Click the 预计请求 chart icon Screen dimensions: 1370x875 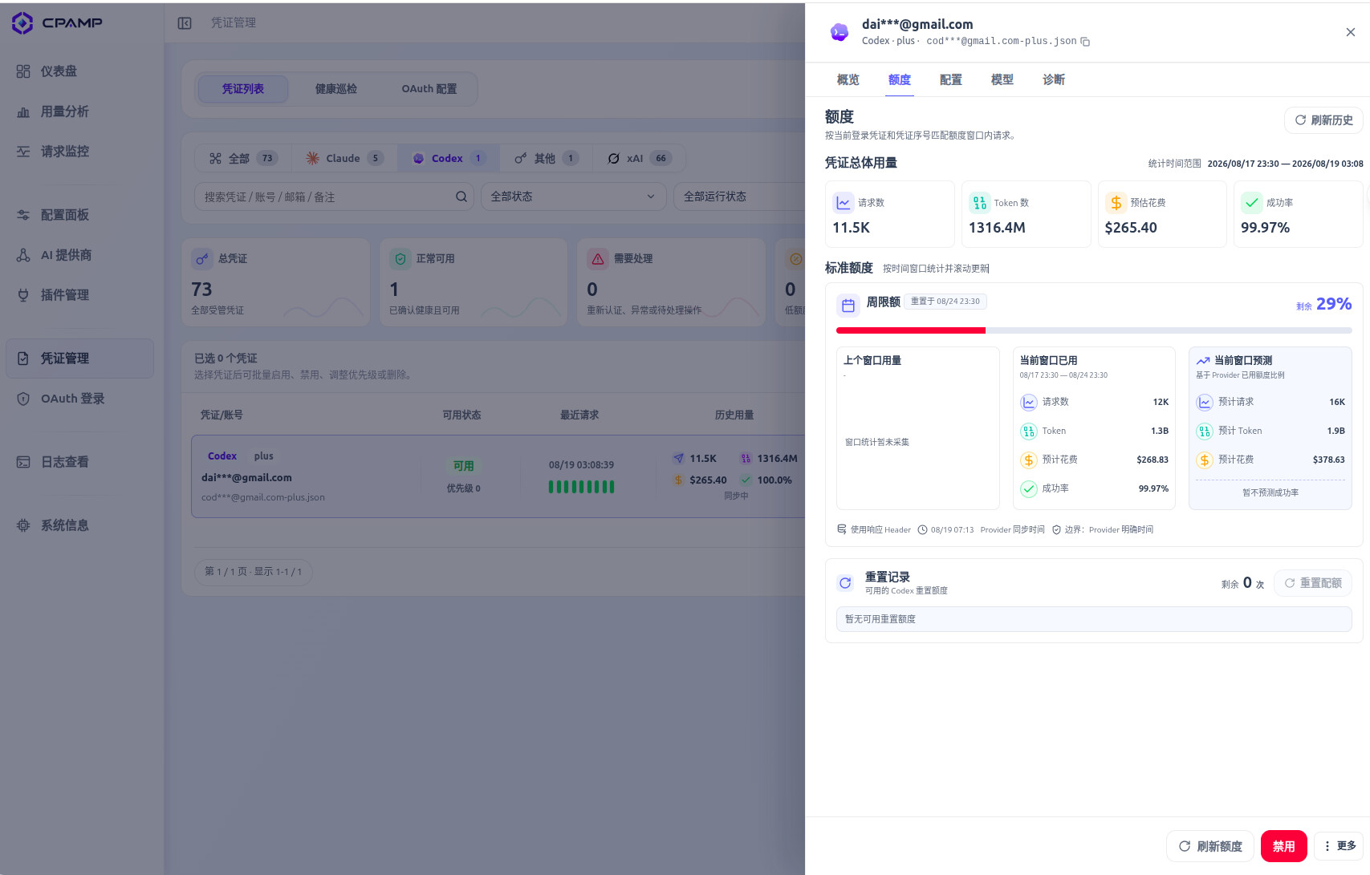[x=1205, y=403]
